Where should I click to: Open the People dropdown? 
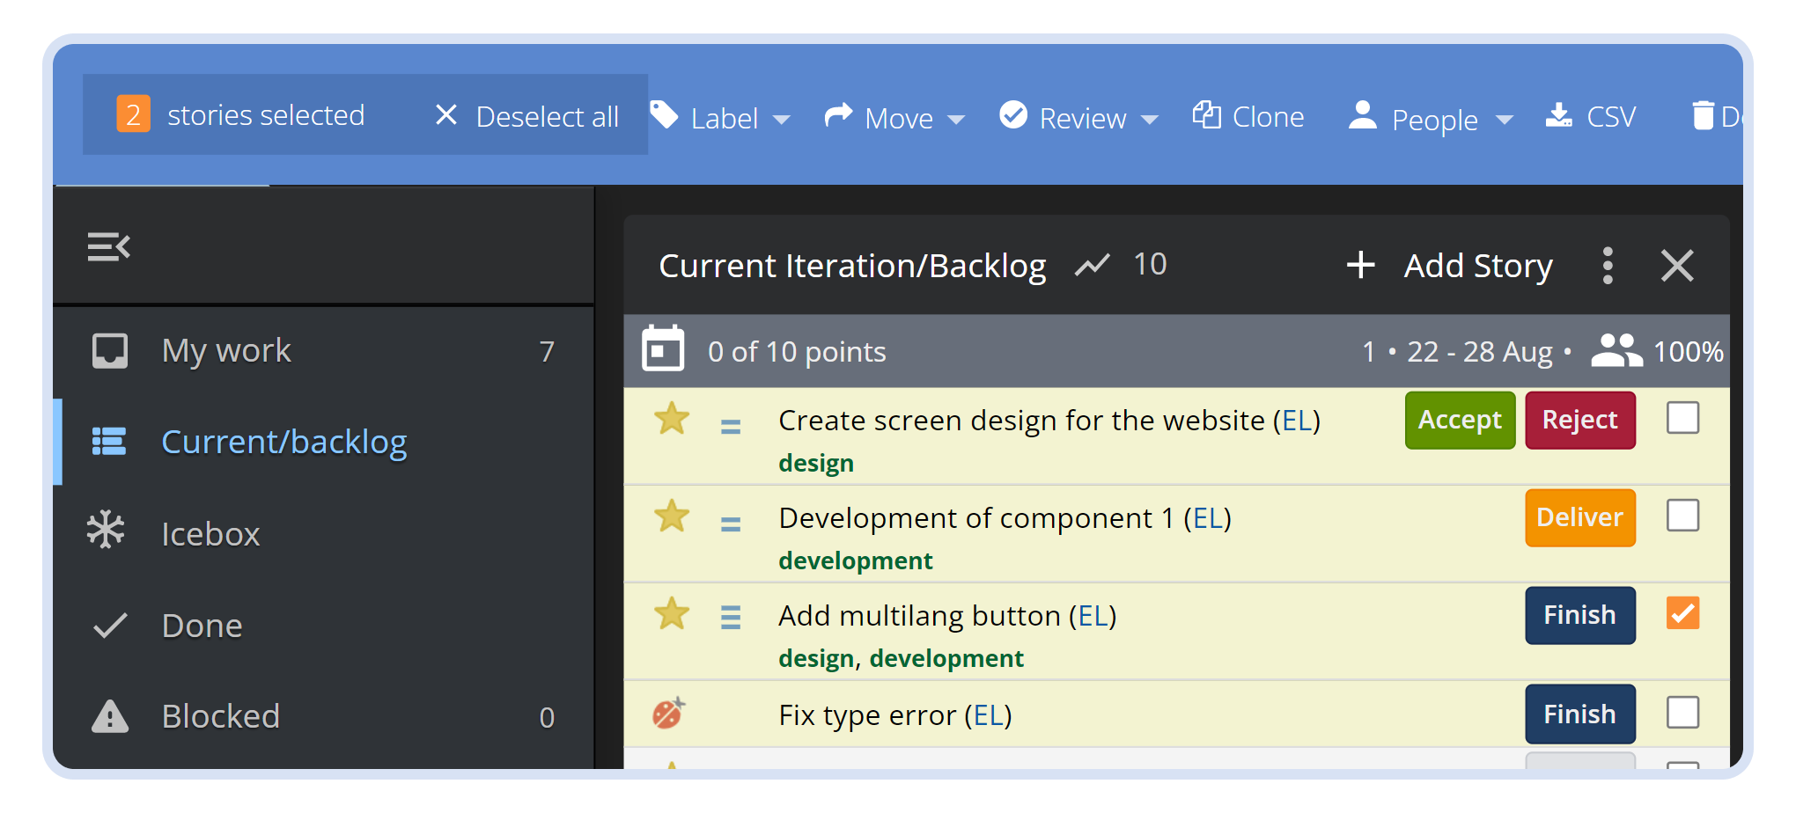(x=1431, y=118)
